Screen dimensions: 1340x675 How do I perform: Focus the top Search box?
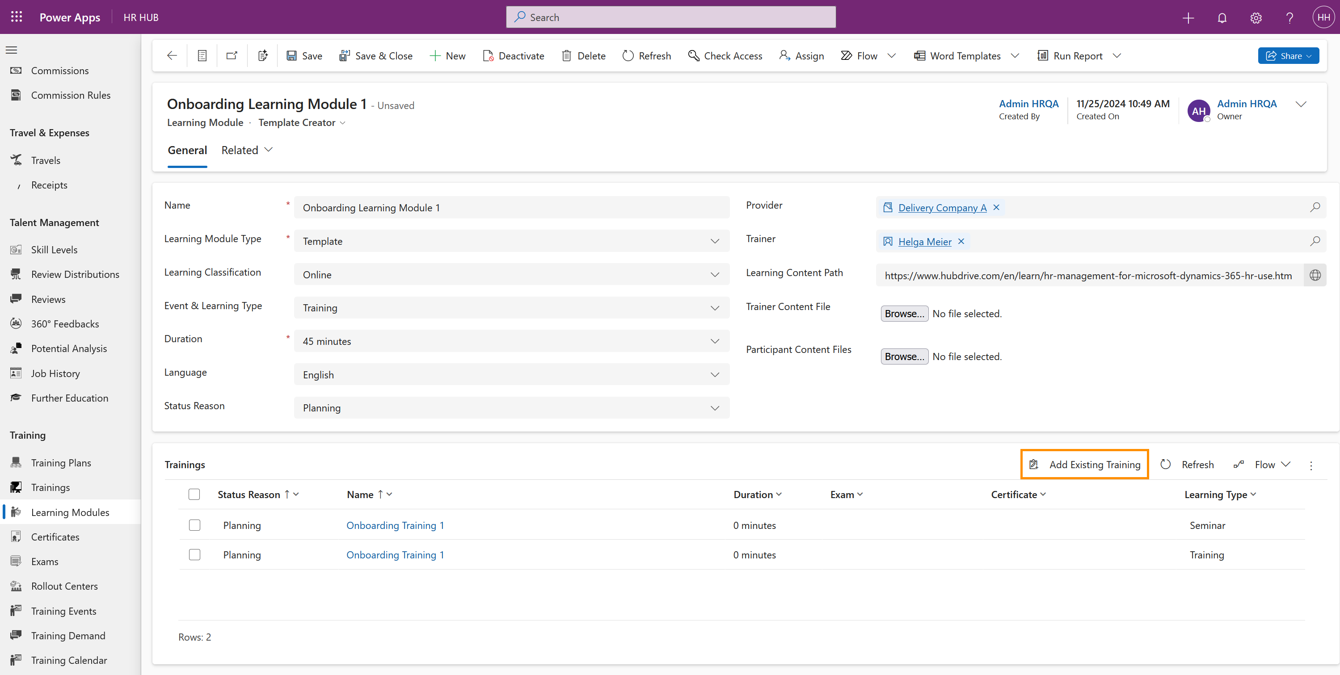point(670,17)
